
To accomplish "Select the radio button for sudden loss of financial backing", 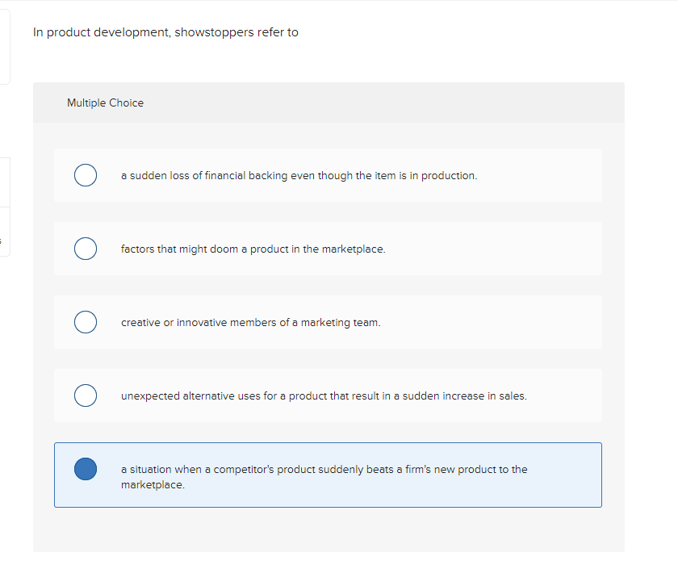I will [x=86, y=175].
